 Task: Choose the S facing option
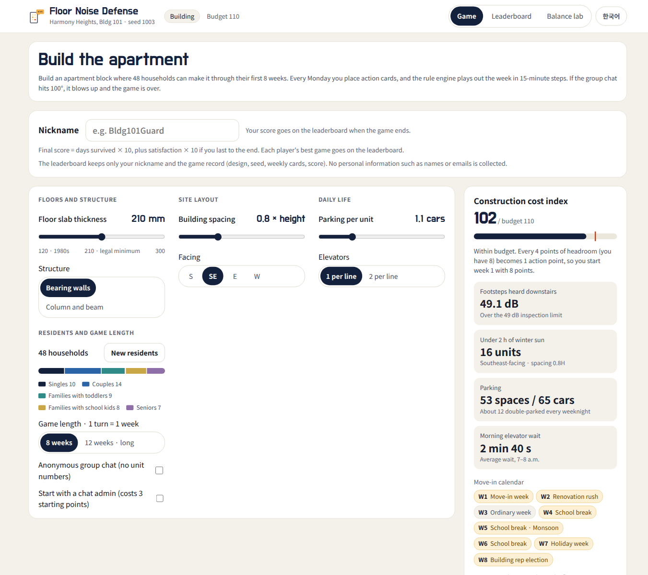click(x=191, y=276)
